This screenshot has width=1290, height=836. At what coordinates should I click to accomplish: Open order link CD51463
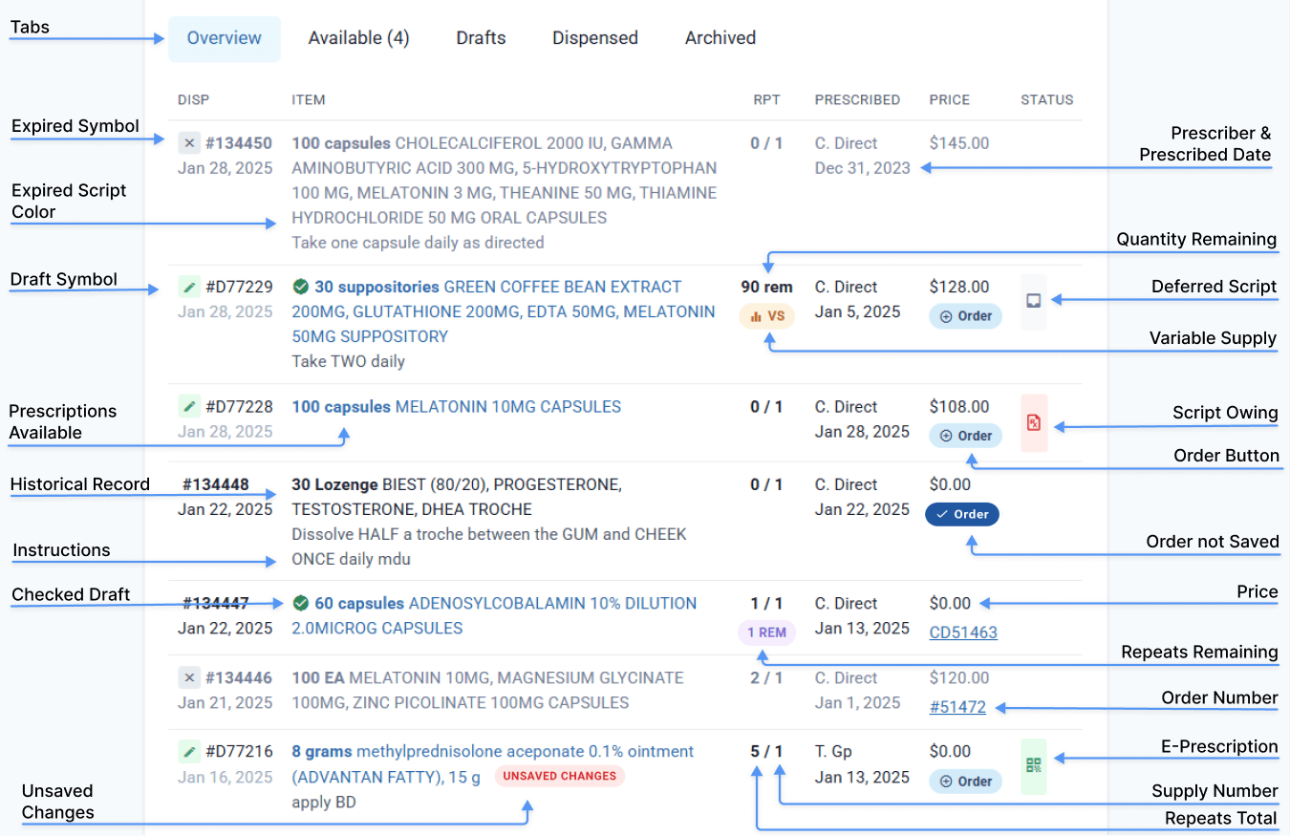963,632
